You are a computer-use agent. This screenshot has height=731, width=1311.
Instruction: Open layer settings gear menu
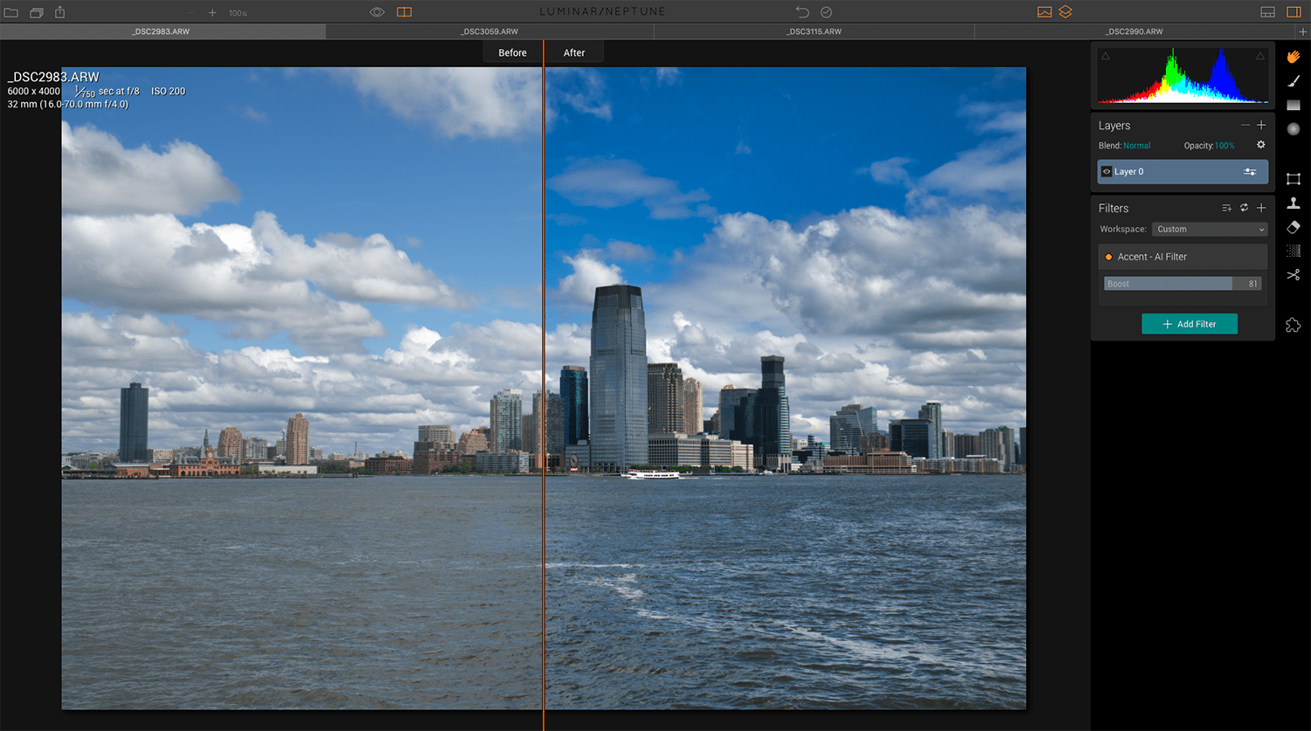pyautogui.click(x=1260, y=145)
